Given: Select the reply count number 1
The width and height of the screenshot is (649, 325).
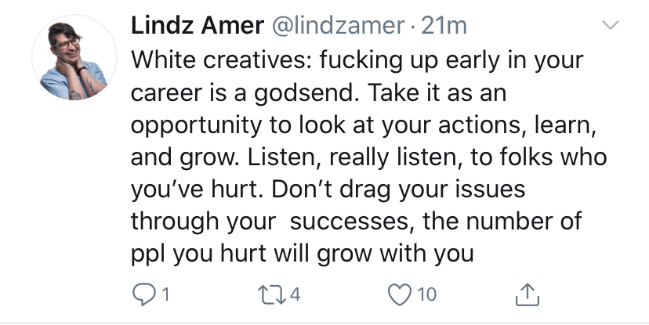Looking at the screenshot, I should click(x=165, y=294).
